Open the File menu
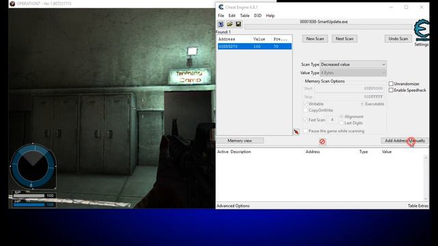 click(x=221, y=16)
